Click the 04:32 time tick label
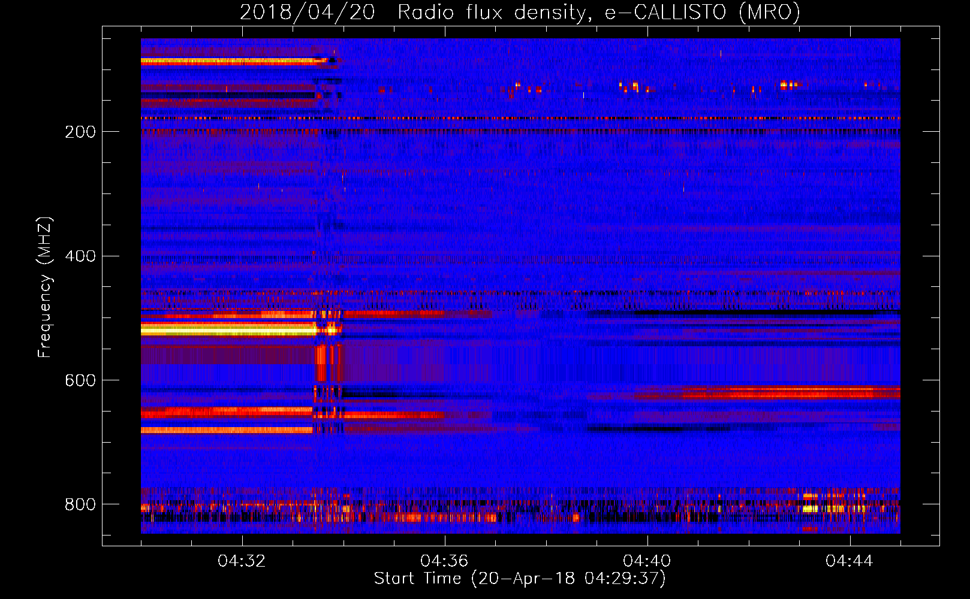 pyautogui.click(x=242, y=561)
